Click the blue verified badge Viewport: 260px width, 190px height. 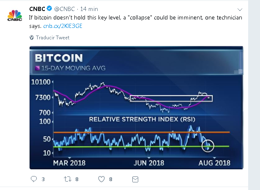pos(49,8)
